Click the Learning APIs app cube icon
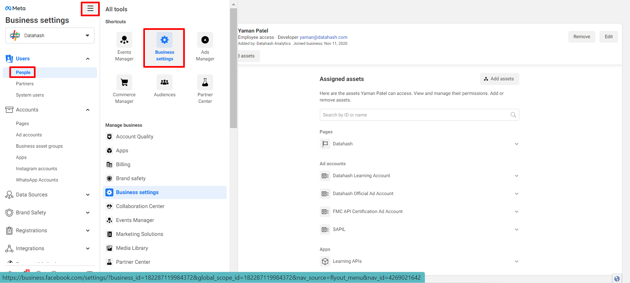This screenshot has height=283, width=630. 325,261
